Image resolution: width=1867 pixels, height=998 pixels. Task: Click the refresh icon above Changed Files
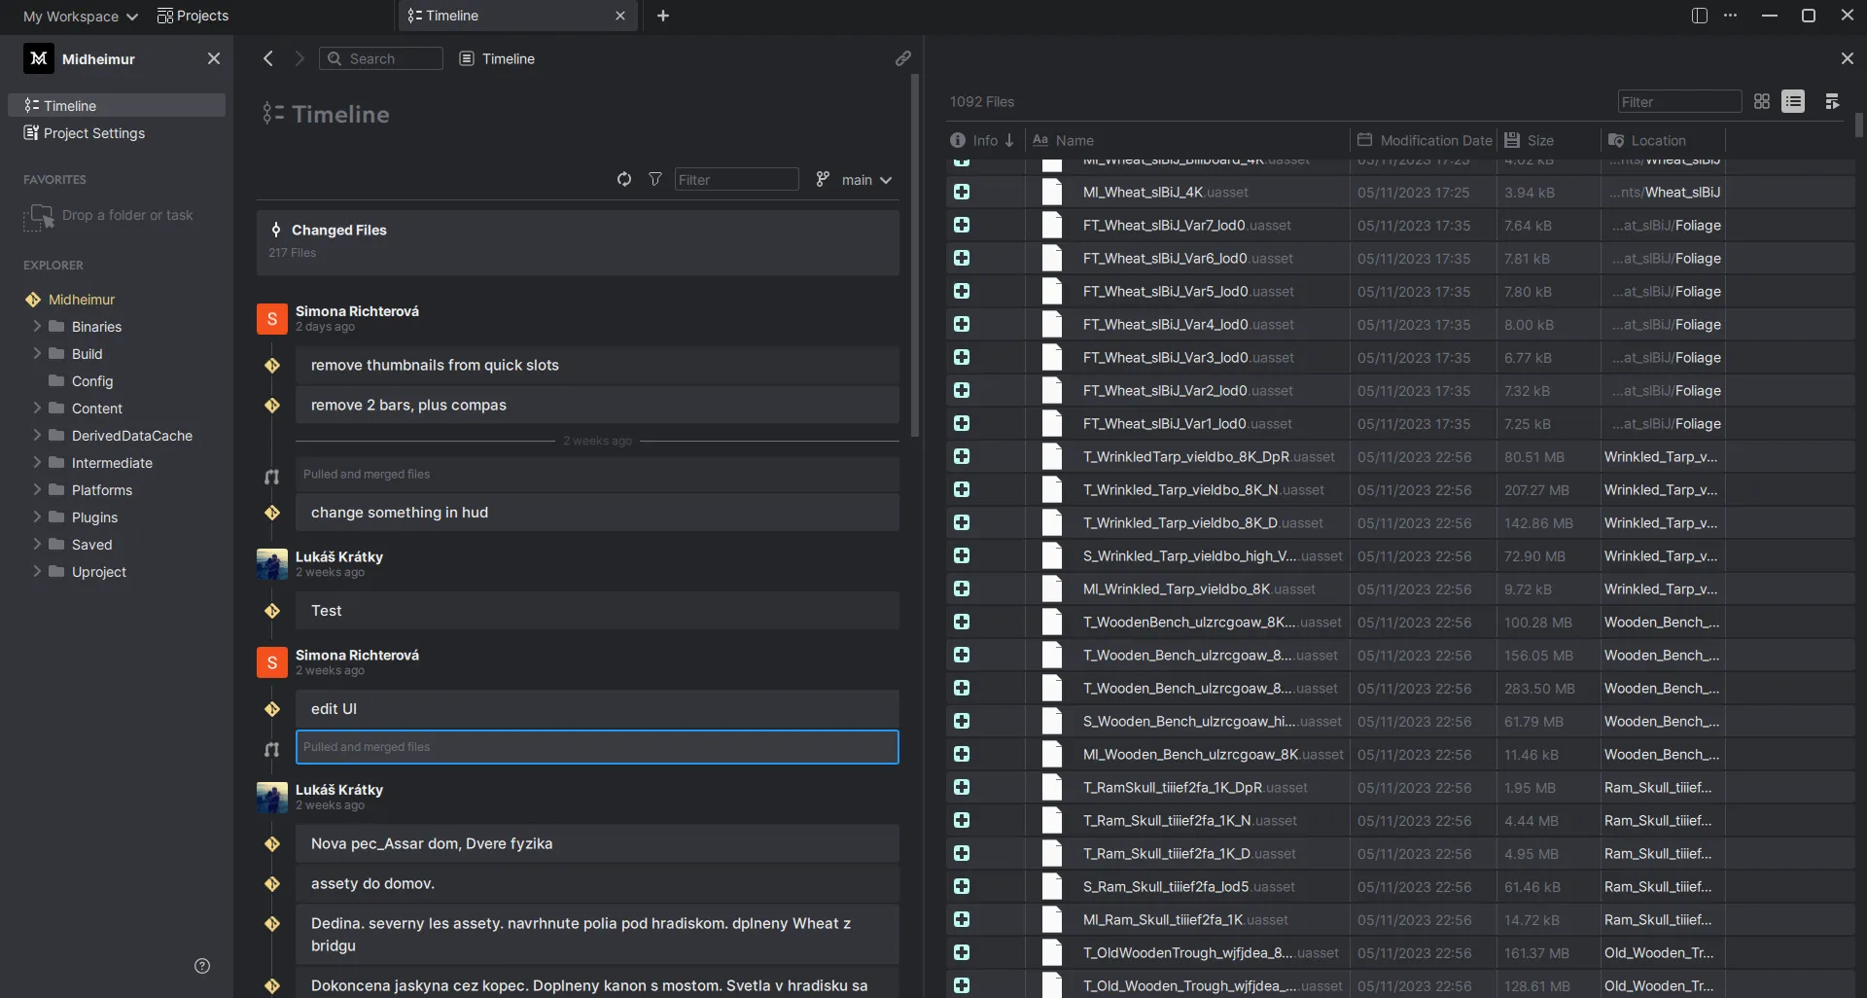click(624, 179)
